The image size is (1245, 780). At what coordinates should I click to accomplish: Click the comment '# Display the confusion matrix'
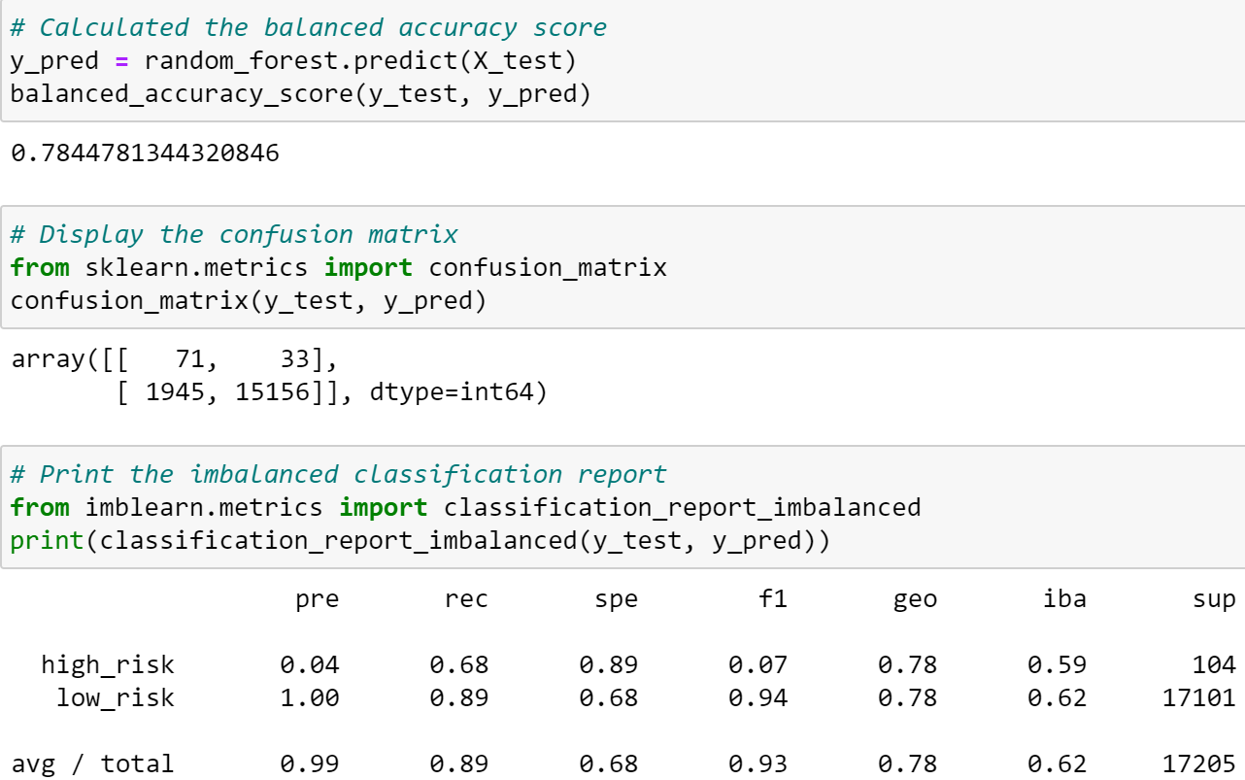234,235
